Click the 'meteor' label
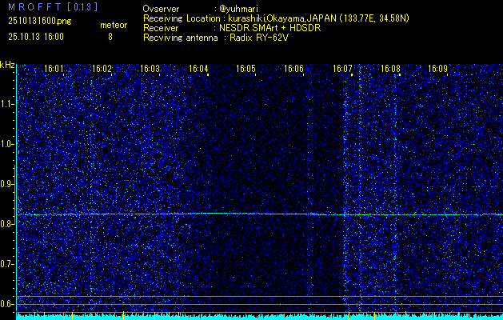The width and height of the screenshot is (503, 320). tap(114, 26)
